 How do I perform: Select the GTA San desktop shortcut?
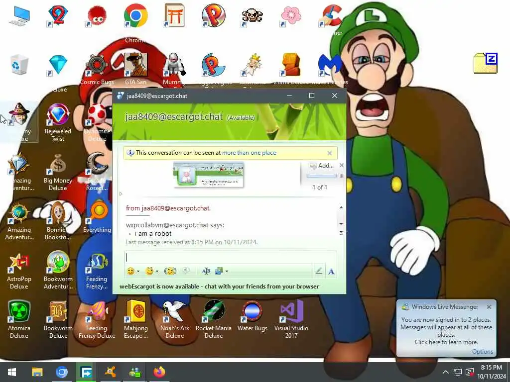[135, 69]
